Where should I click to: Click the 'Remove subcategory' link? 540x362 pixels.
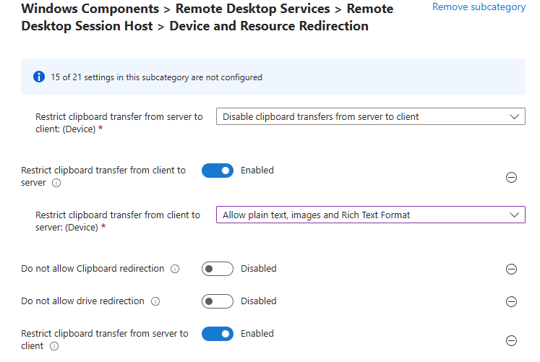tap(479, 7)
